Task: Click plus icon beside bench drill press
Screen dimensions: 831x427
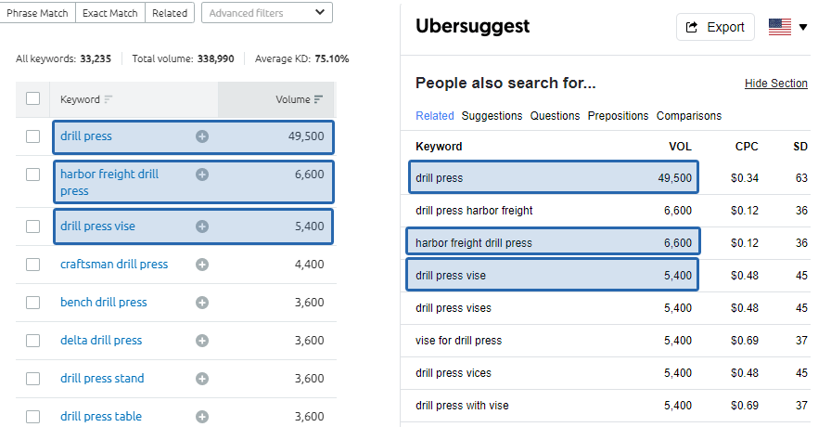Action: click(x=202, y=303)
